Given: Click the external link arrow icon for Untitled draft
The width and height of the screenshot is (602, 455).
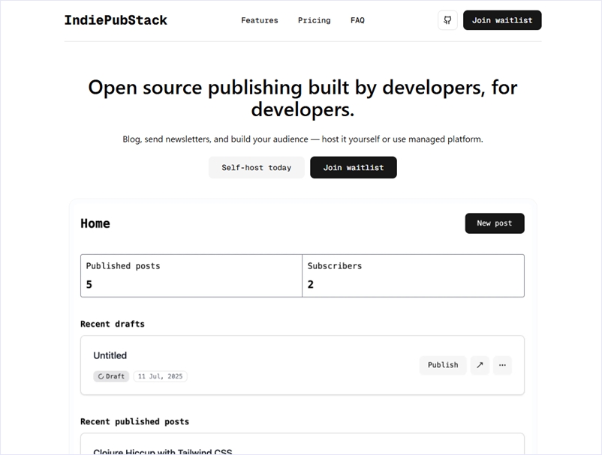Looking at the screenshot, I should (480, 365).
